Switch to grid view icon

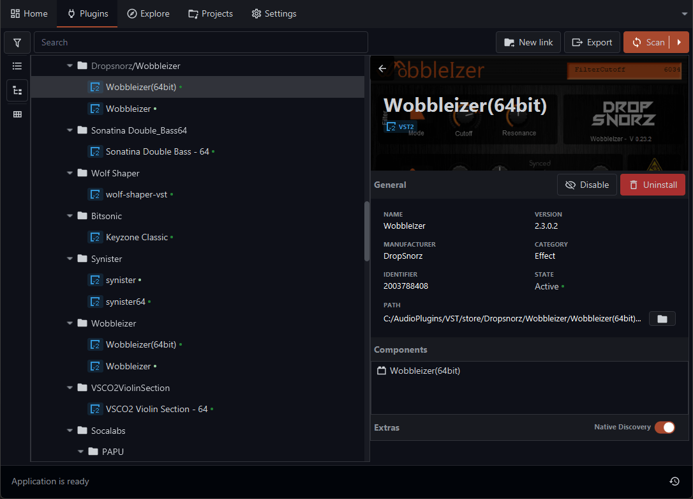pos(17,114)
